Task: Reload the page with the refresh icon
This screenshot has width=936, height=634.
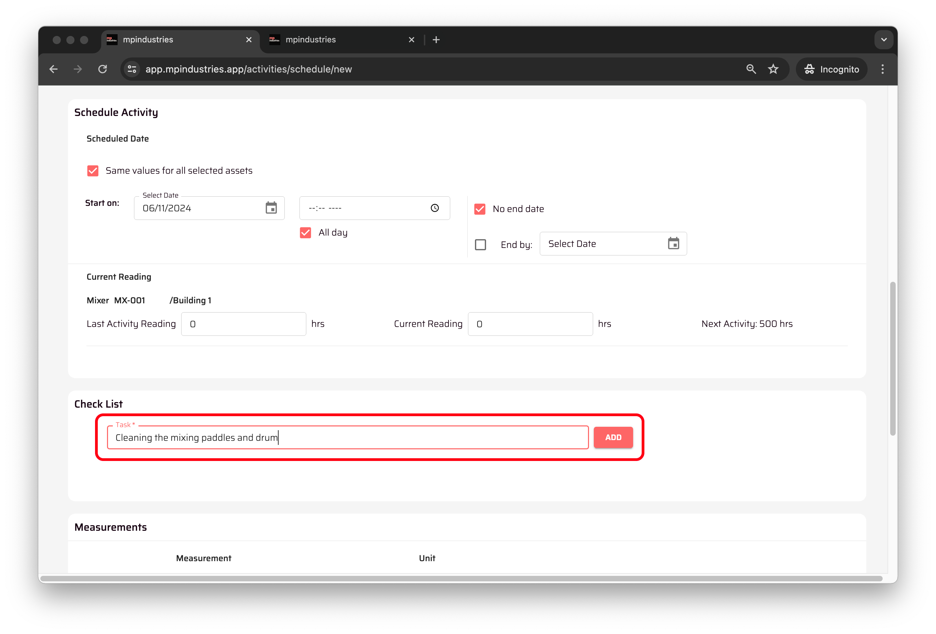Action: [x=103, y=69]
